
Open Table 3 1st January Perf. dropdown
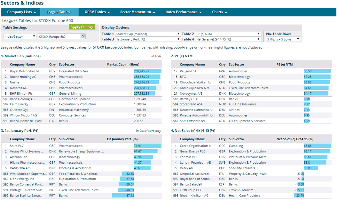(148, 39)
